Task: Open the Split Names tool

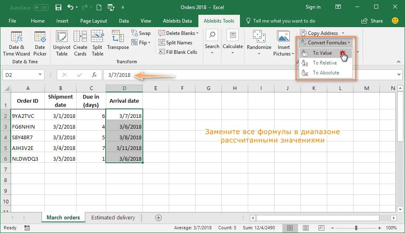Action: point(175,42)
